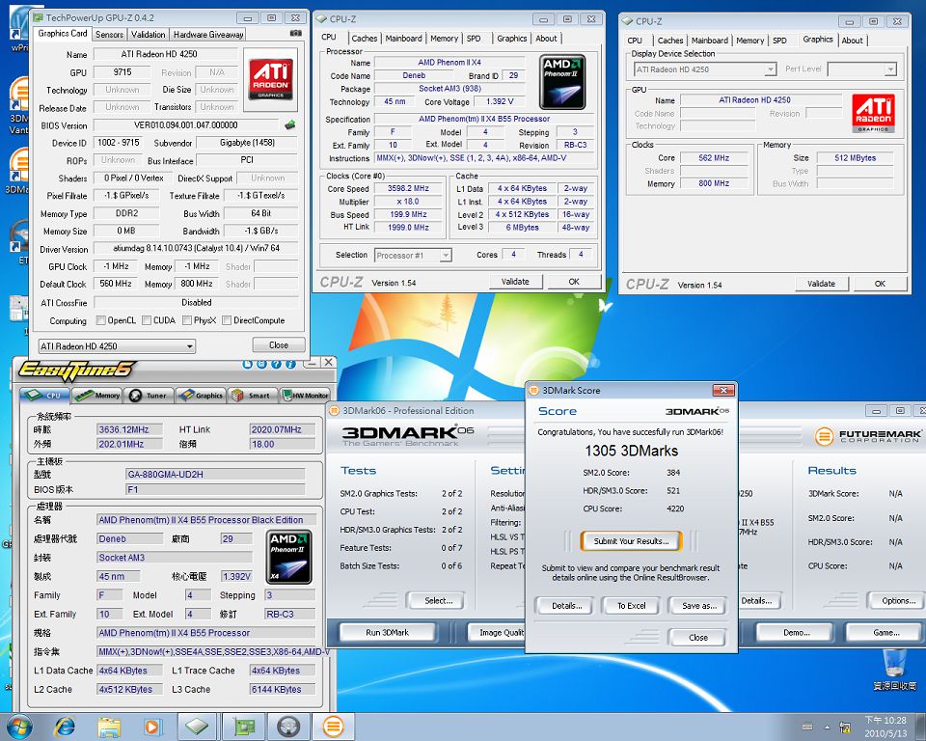926x741 pixels.
Task: Click the Close button in GPU-Z
Action: point(279,345)
